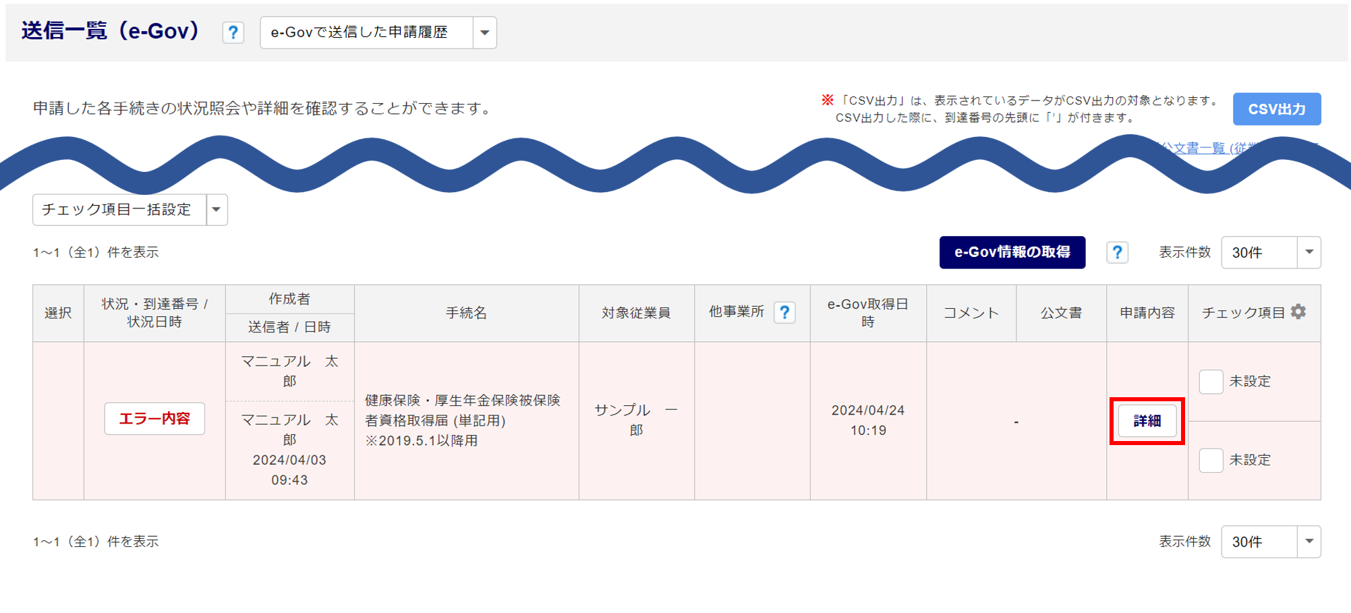Click the 対象従業員 column header
Image resolution: width=1351 pixels, height=613 pixels.
[x=636, y=313]
